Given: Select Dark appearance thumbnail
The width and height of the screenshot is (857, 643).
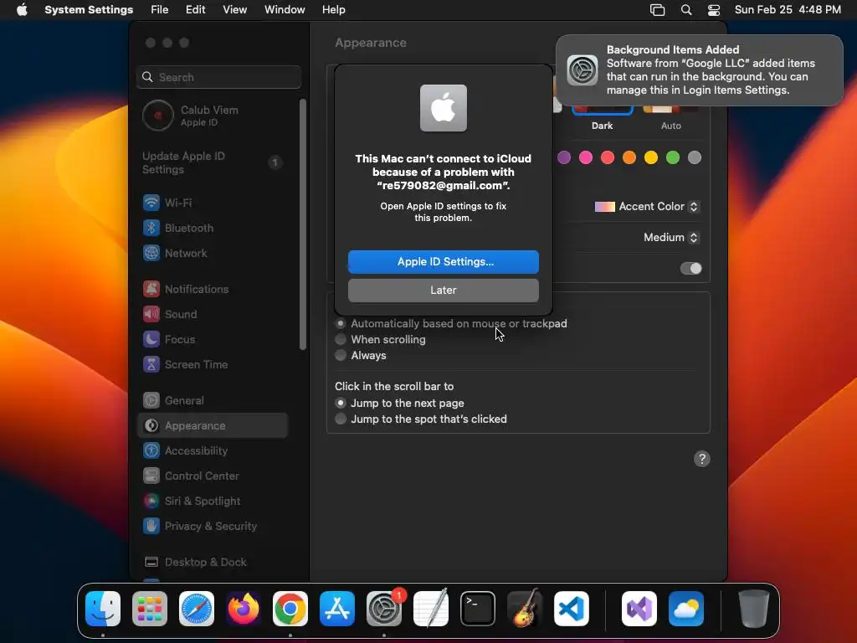Looking at the screenshot, I should point(603,111).
